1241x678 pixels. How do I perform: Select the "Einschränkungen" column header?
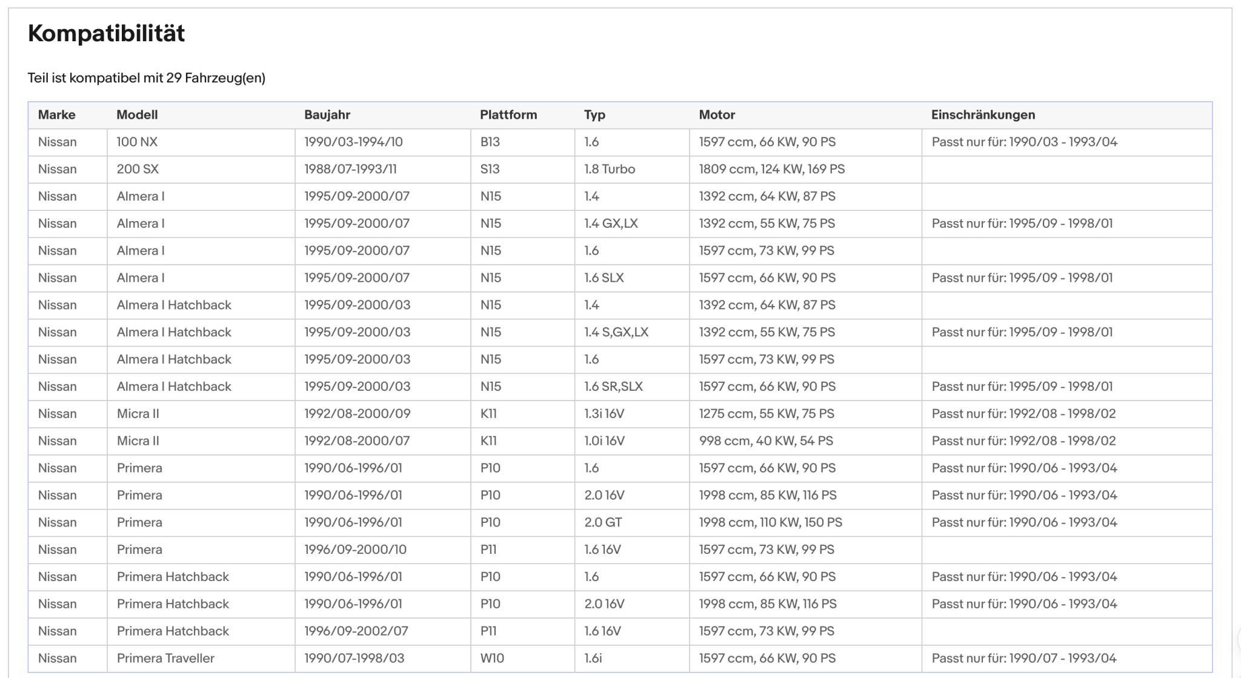click(983, 115)
